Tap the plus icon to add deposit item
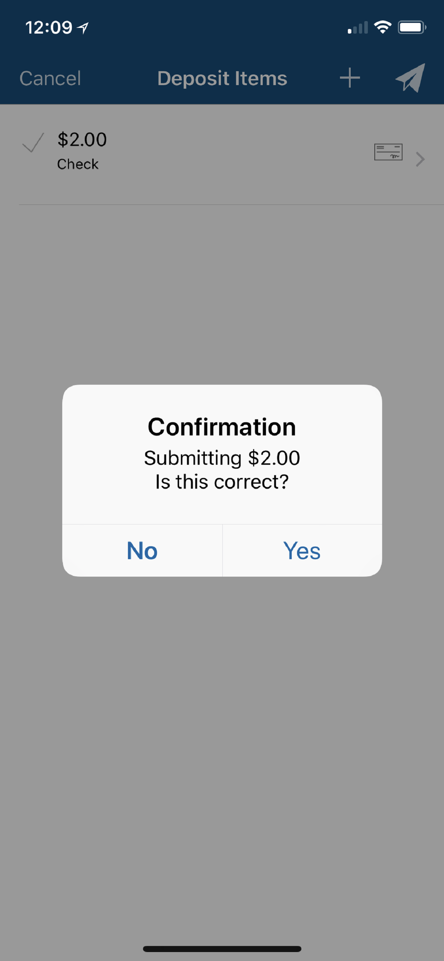Image resolution: width=444 pixels, height=961 pixels. pyautogui.click(x=350, y=78)
